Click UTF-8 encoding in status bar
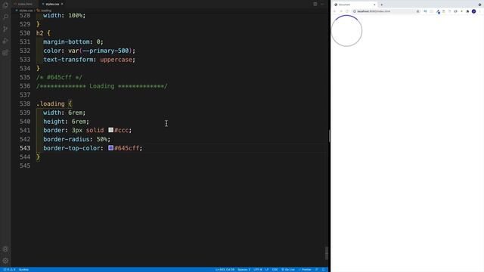The width and height of the screenshot is (484, 272). pos(258,270)
